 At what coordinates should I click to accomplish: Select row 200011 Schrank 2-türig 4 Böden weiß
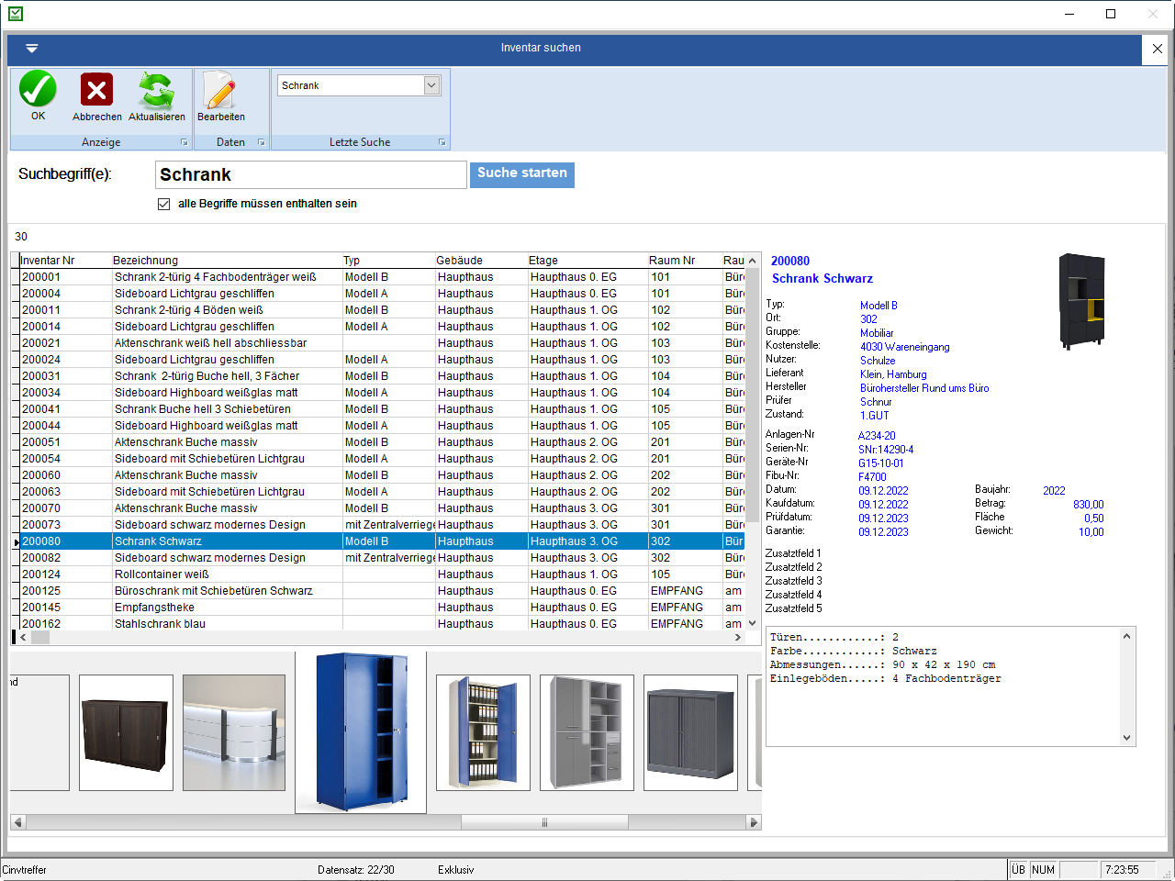381,310
